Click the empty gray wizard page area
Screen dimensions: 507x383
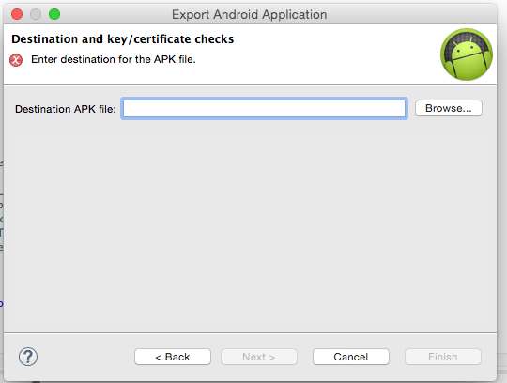click(x=250, y=226)
